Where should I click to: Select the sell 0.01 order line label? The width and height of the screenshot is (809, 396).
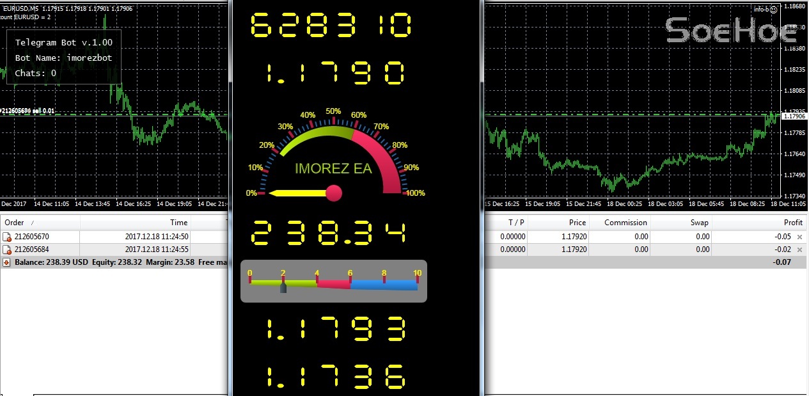point(28,111)
